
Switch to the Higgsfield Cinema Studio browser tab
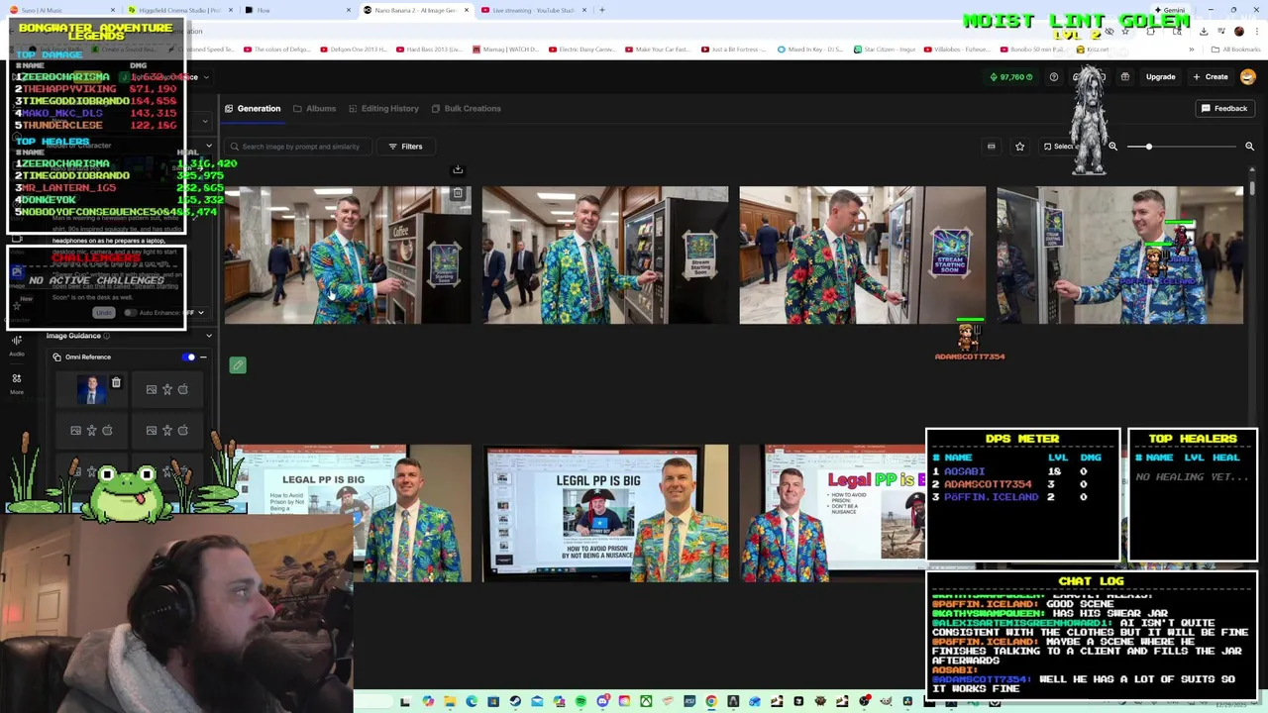[180, 10]
